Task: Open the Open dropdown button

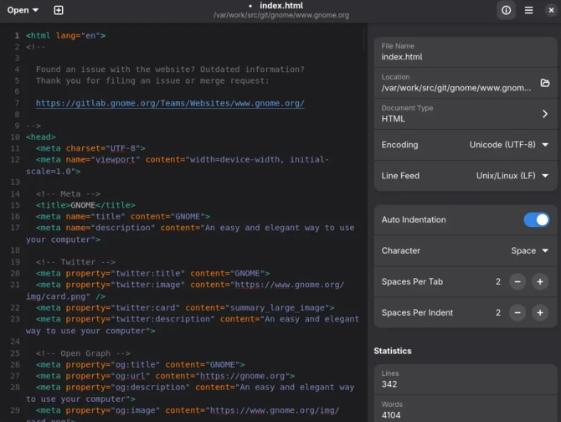Action: 23,10
